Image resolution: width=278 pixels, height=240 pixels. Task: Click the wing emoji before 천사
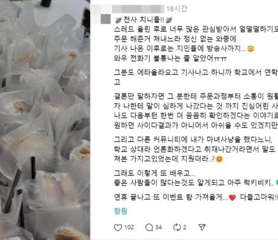[118, 20]
